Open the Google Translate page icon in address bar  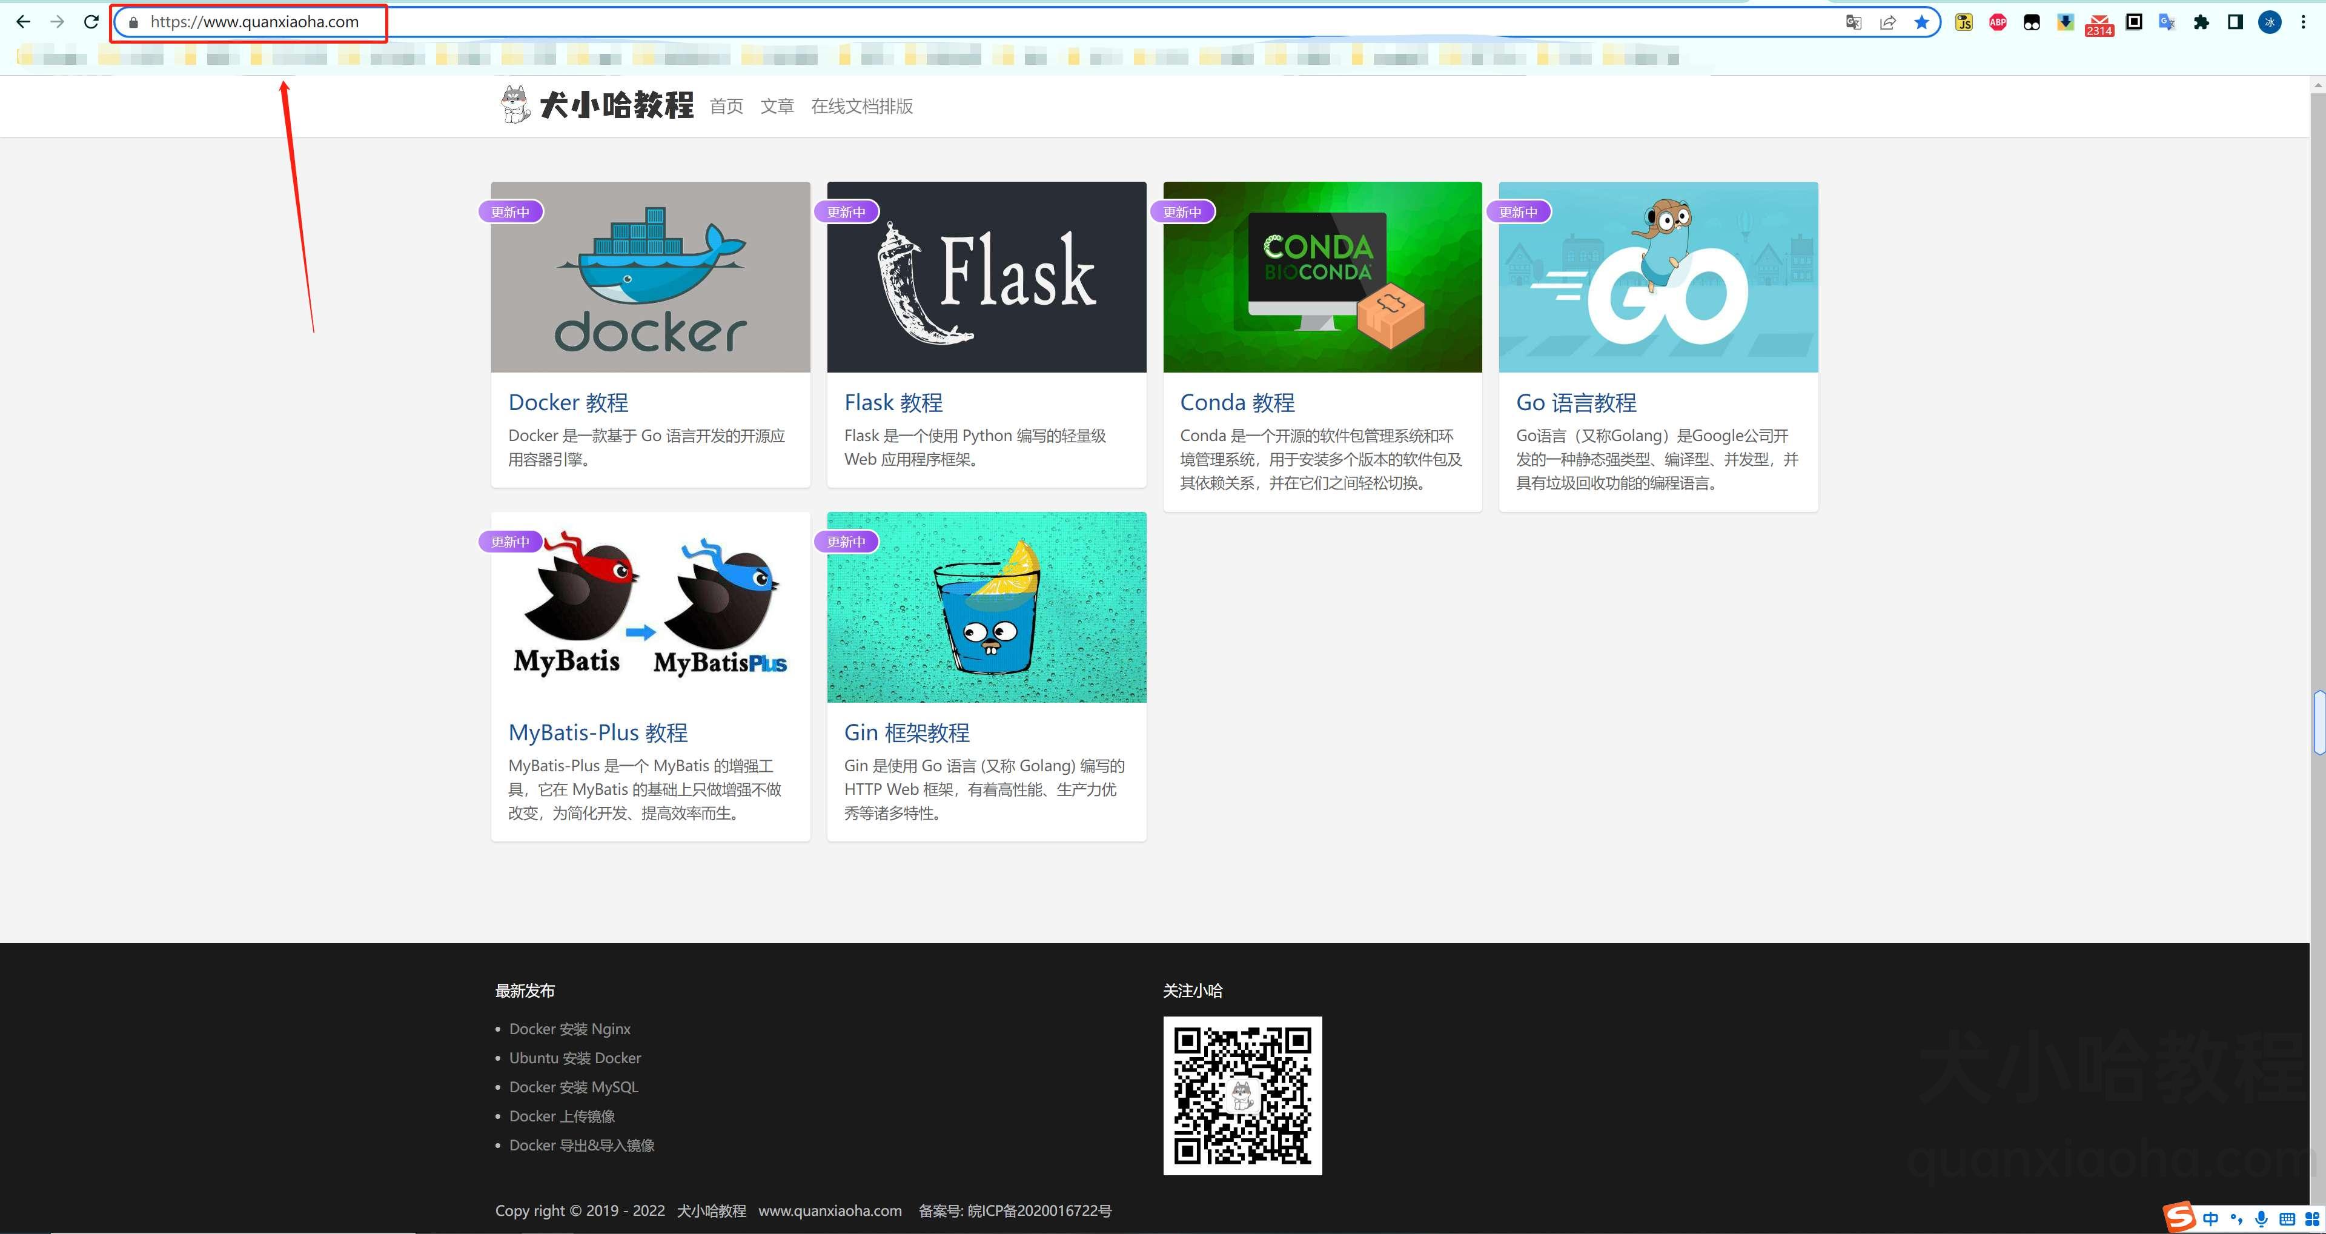(x=1854, y=22)
